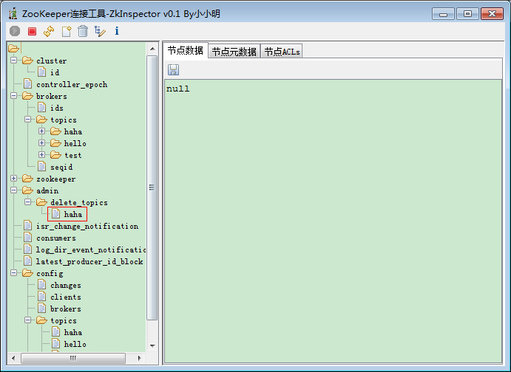Screen dimensions: 511x372
Task: Select the changes node under config
Action: click(x=66, y=285)
